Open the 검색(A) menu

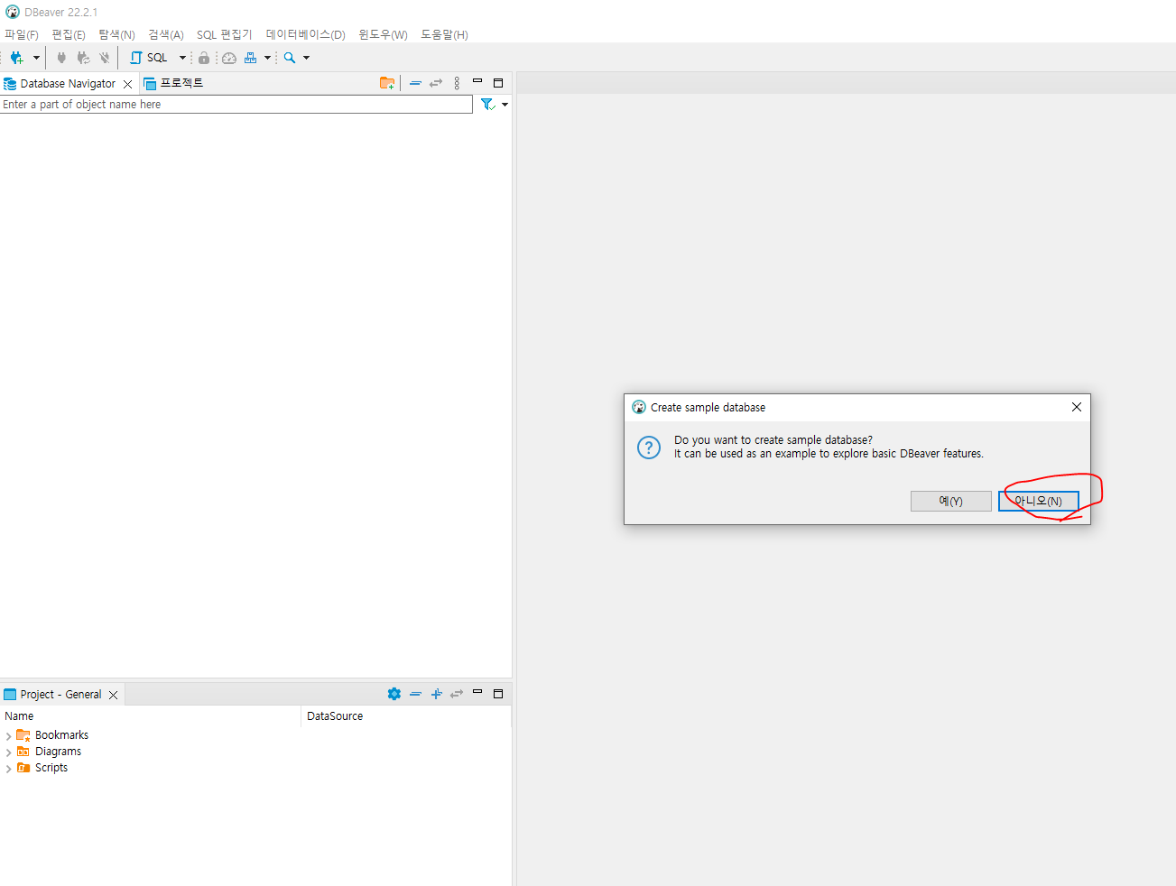click(x=166, y=34)
